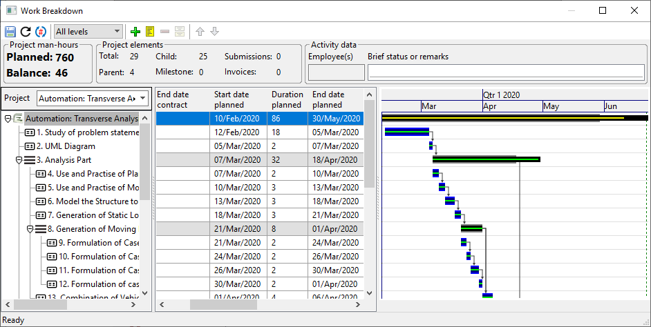Collapse the 8. Generation of Moving node
The width and height of the screenshot is (651, 327).
coord(30,229)
